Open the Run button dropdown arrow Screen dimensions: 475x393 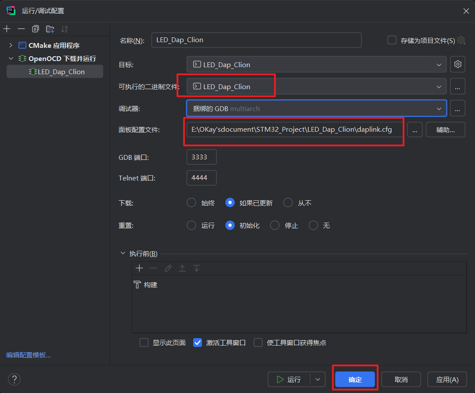(x=318, y=379)
